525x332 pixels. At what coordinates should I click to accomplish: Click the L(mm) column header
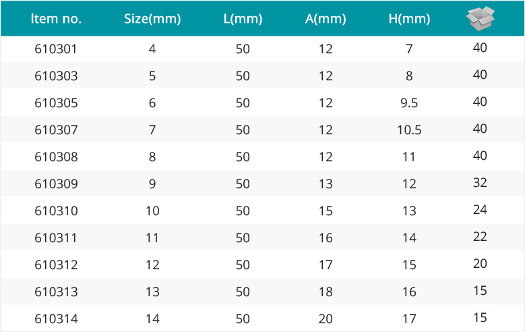pyautogui.click(x=243, y=19)
